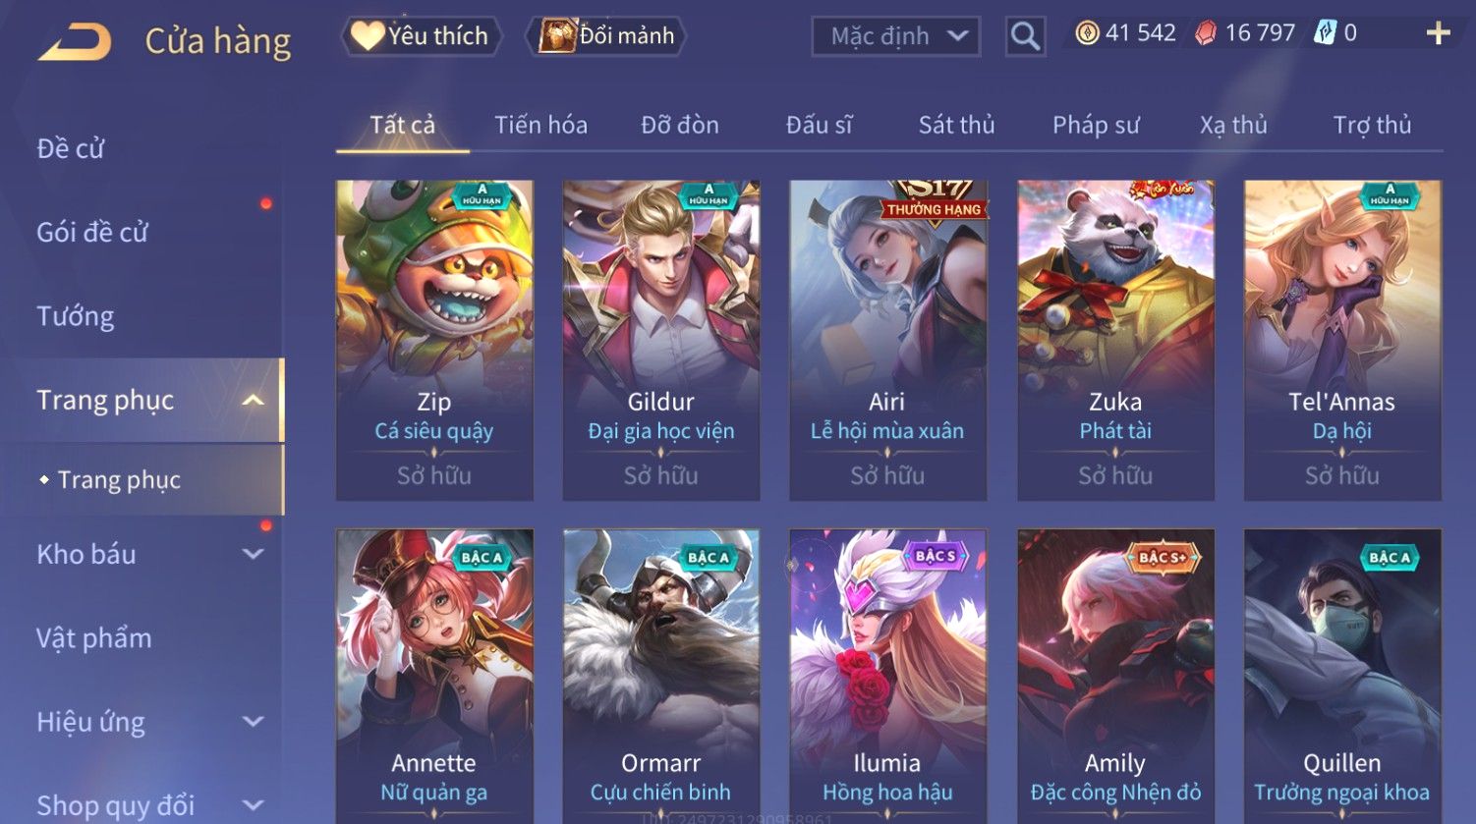This screenshot has width=1476, height=824.
Task: Open Đổi mảnh fragment exchange chest
Action: click(606, 36)
